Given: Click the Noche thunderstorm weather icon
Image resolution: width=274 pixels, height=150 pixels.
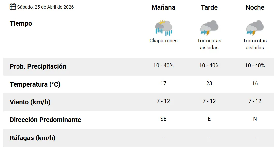Looking at the screenshot, I should 255,28.
